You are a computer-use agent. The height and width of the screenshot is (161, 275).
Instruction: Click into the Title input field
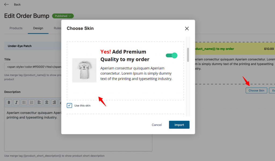click(x=33, y=67)
